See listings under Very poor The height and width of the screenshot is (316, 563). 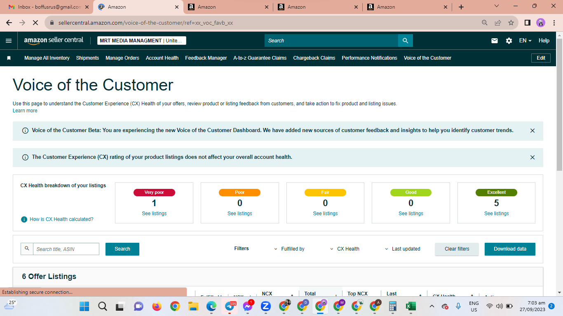[154, 214]
